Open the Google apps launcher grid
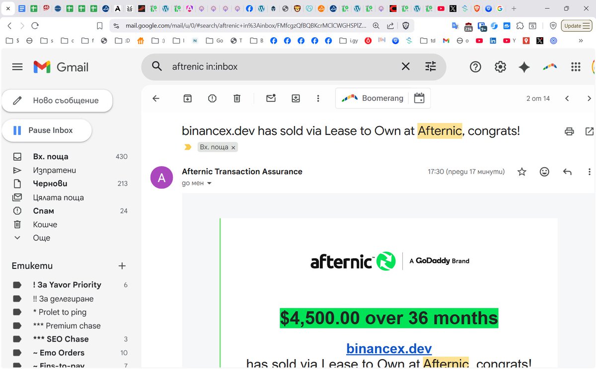Screen dimensions: 596x369 [575, 66]
